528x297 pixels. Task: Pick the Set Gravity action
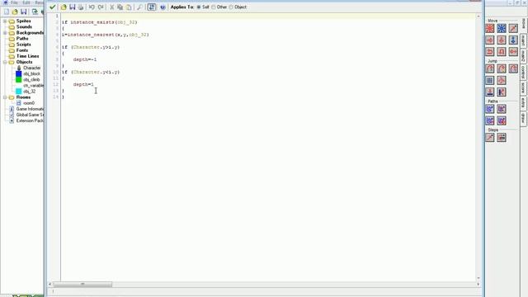click(513, 40)
